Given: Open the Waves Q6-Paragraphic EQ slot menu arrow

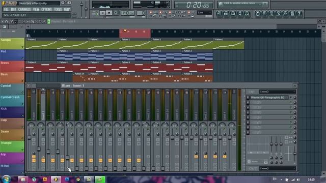Looking at the screenshot, I should [248, 97].
